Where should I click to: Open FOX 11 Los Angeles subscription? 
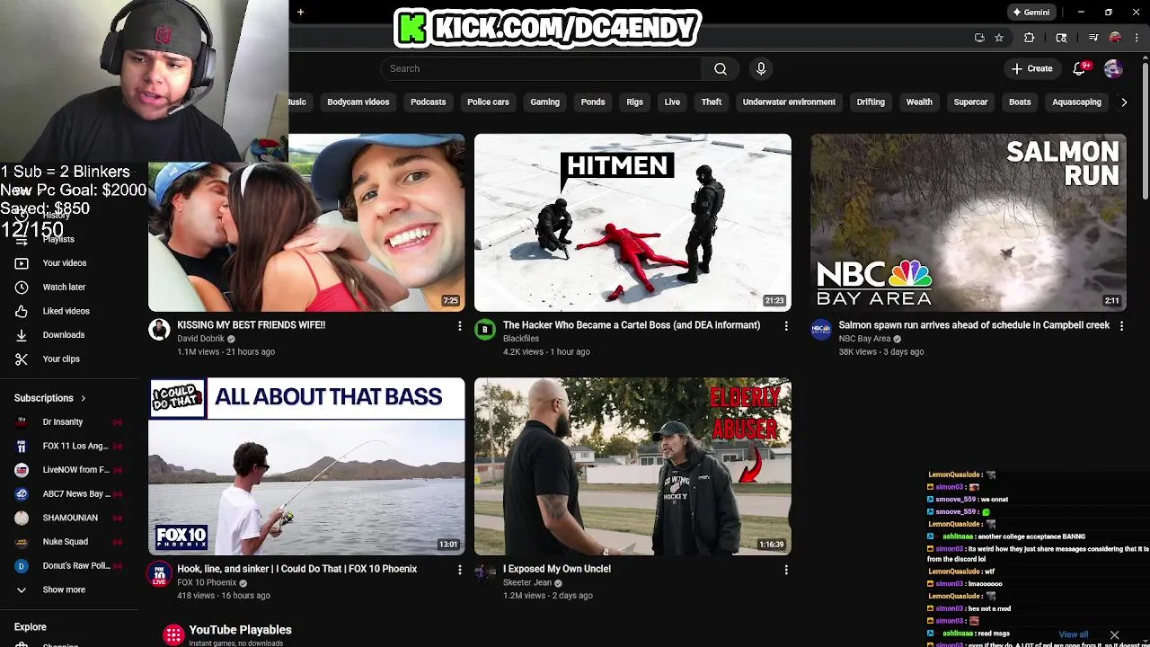[68, 446]
